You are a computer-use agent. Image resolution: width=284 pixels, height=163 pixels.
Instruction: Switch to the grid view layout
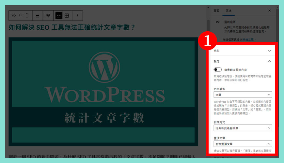point(67,16)
